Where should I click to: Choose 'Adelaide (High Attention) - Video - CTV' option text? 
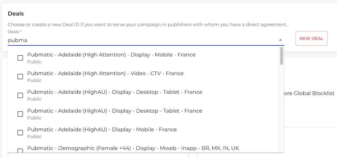105,73
